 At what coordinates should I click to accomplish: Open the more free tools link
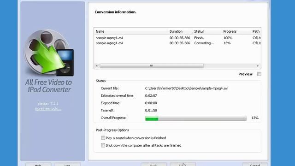pos(48,109)
